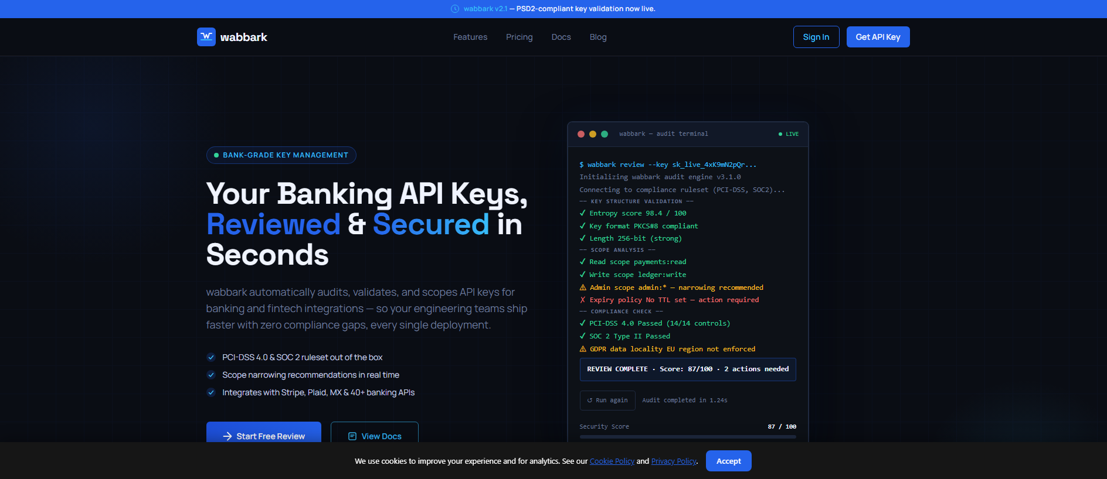Image resolution: width=1107 pixels, height=479 pixels.
Task: Click Get API Key button
Action: tap(878, 37)
